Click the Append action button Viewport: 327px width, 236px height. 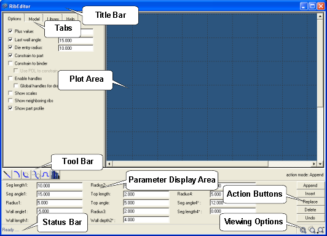[310, 186]
